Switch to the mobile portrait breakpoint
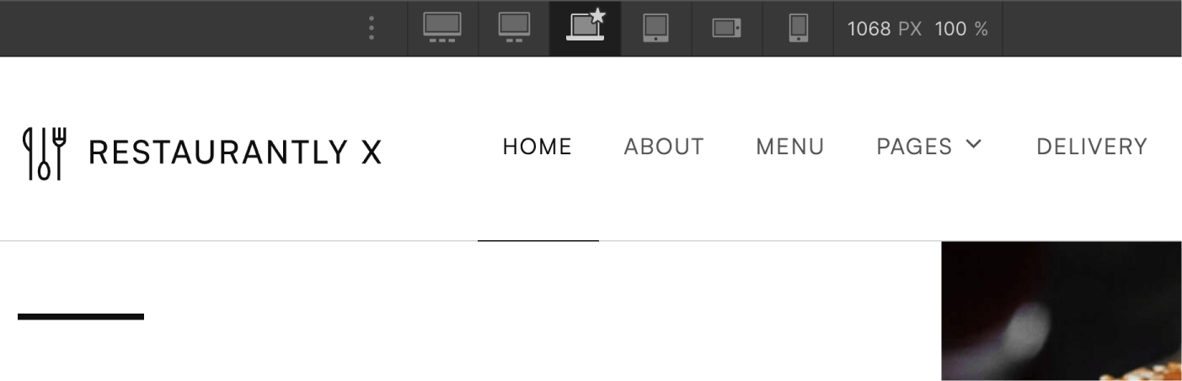This screenshot has height=381, width=1182. pos(798,28)
